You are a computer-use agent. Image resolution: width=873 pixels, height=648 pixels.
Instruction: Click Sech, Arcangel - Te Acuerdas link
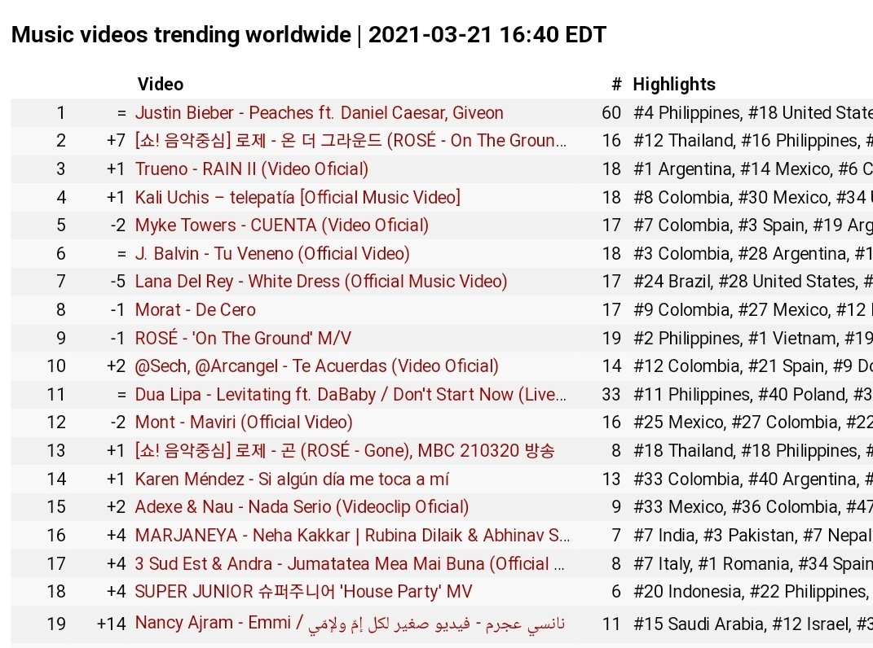pyautogui.click(x=317, y=366)
